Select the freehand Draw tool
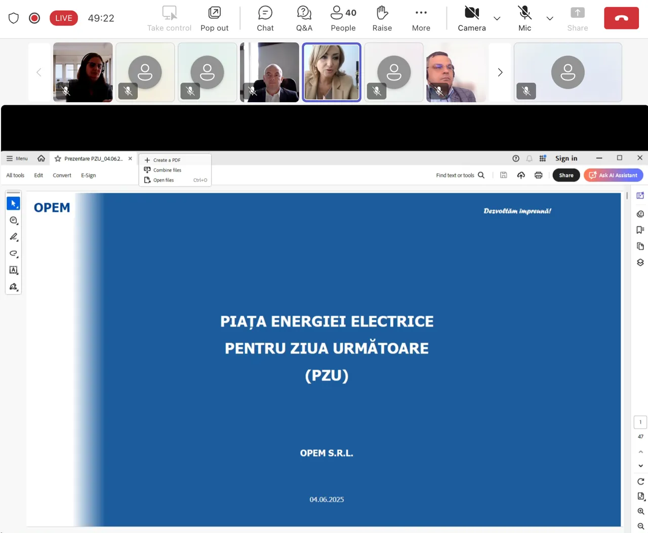This screenshot has height=533, width=648. coord(13,254)
